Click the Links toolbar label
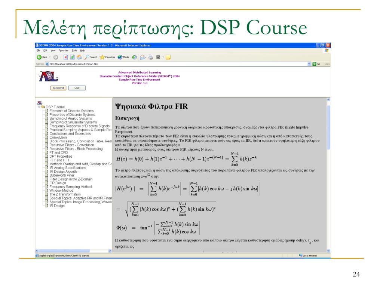The height and width of the screenshot is (287, 383). pyautogui.click(x=327, y=64)
